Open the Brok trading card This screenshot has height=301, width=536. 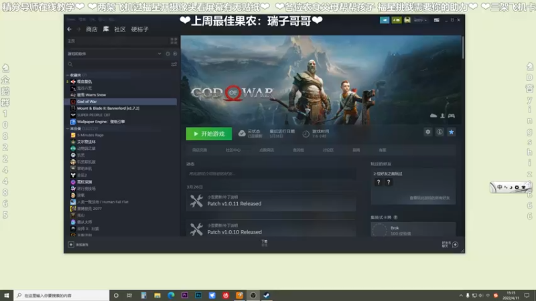tap(413, 229)
